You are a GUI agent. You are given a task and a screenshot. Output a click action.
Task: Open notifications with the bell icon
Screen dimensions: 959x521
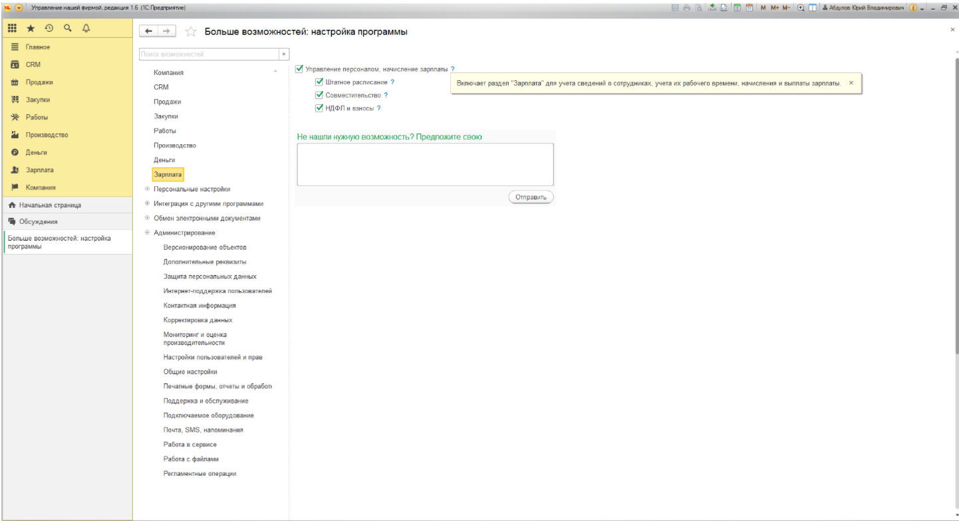click(x=86, y=29)
